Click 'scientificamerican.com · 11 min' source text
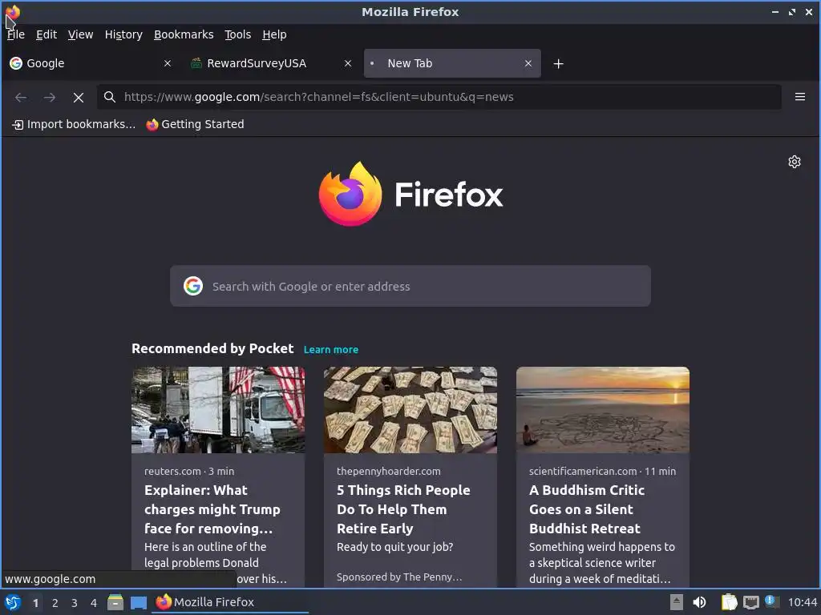This screenshot has width=821, height=615. click(x=602, y=471)
